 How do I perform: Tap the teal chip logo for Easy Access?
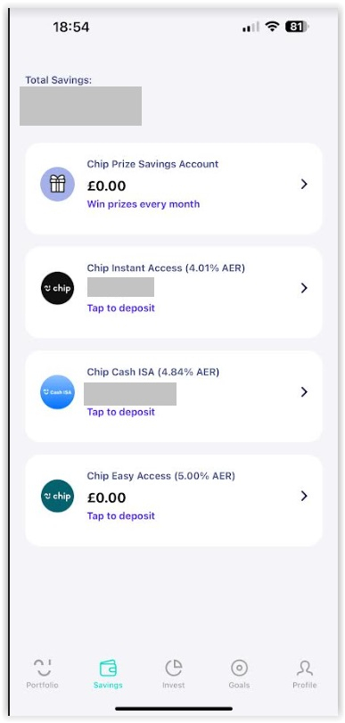pos(57,497)
